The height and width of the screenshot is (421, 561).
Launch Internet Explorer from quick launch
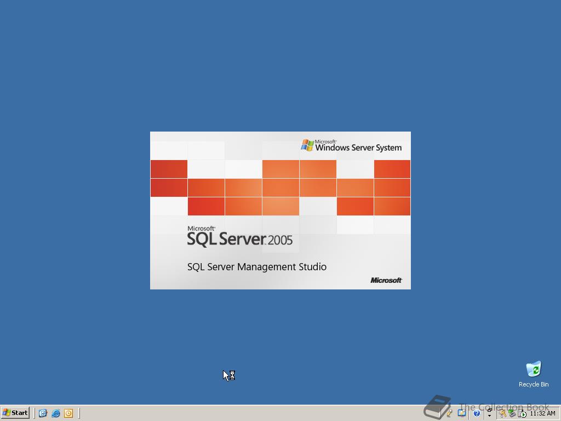point(55,413)
